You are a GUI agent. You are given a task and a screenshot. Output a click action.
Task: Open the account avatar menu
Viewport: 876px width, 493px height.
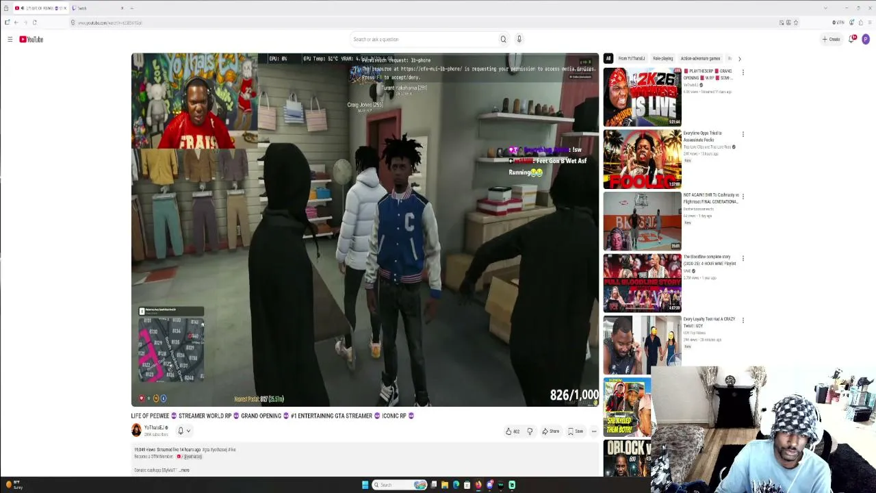click(866, 39)
